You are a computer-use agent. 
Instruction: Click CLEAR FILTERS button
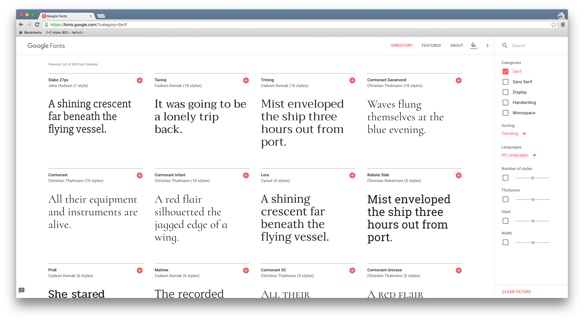click(516, 292)
